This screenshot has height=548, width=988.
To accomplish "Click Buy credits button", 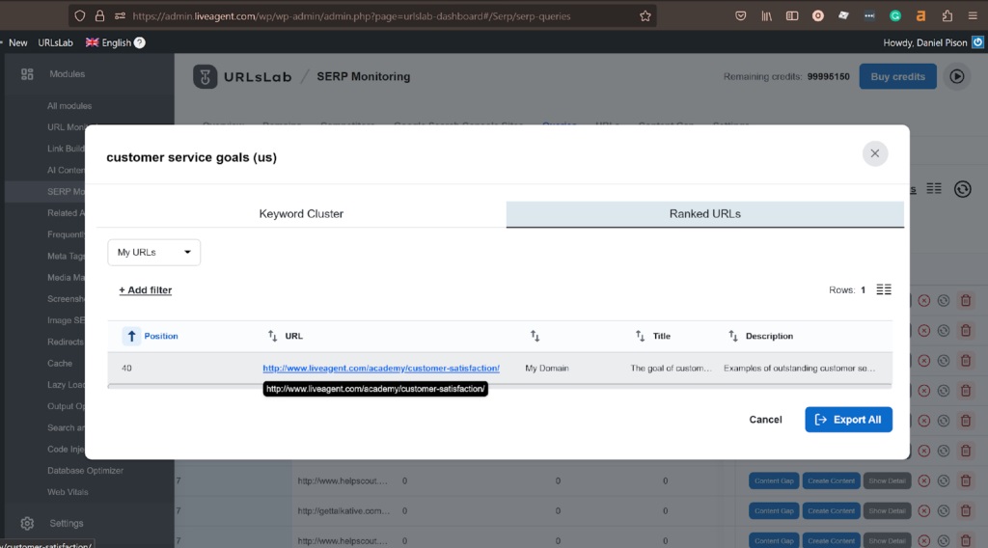I will click(897, 77).
